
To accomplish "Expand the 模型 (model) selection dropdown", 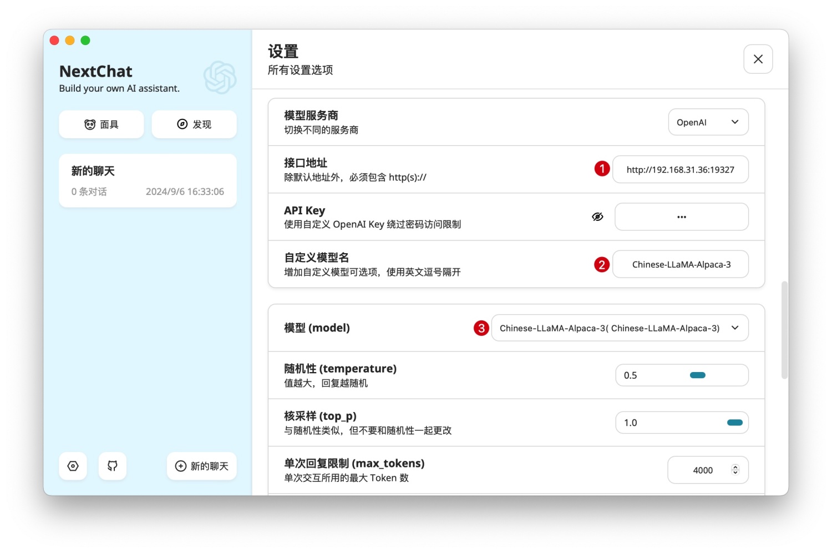I will tap(620, 328).
